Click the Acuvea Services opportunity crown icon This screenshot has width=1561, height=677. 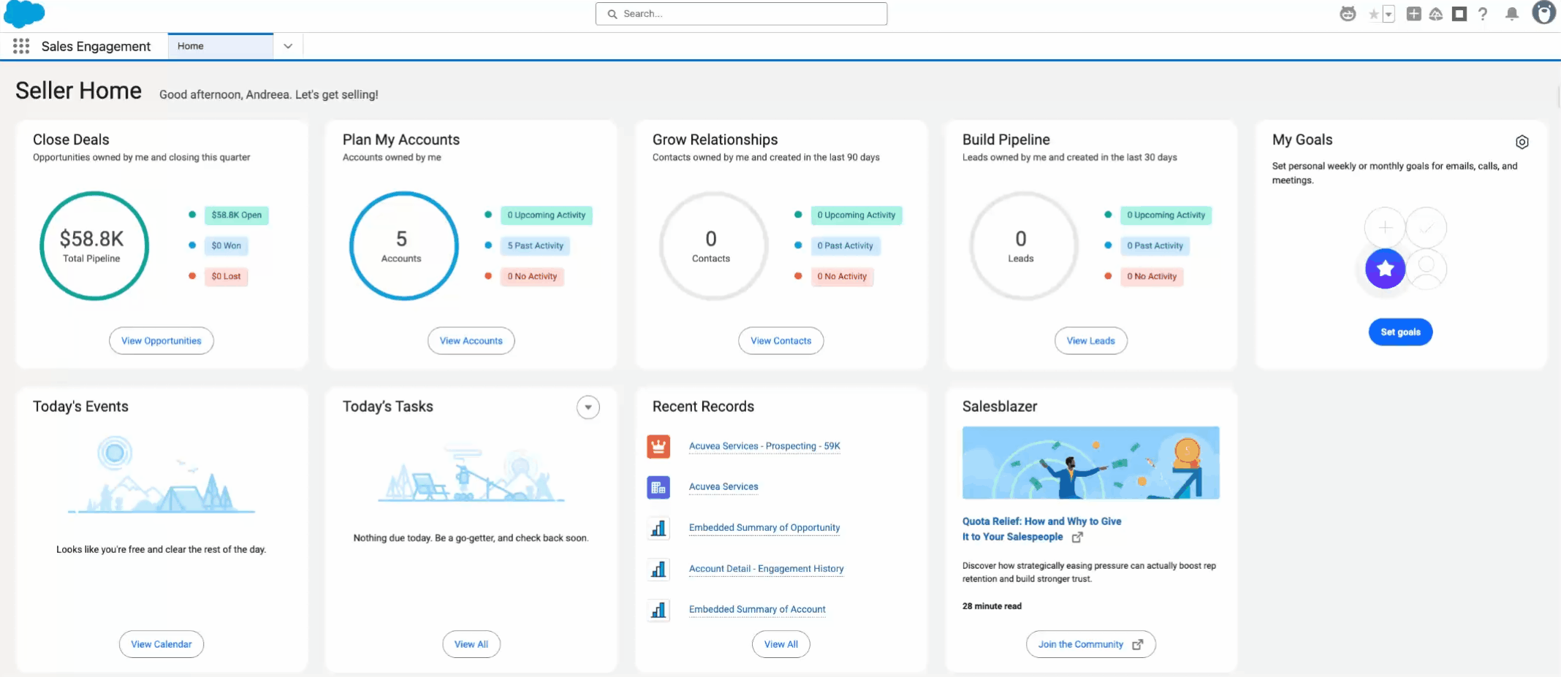click(658, 446)
